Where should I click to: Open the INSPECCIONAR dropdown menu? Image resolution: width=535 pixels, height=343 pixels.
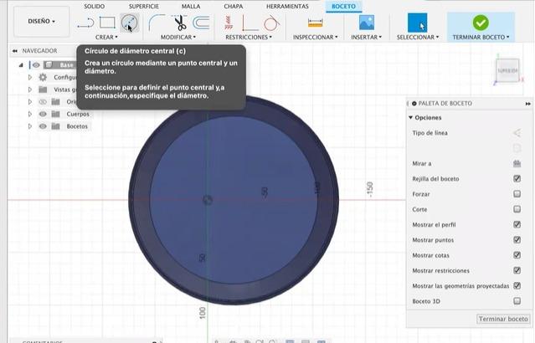click(x=315, y=37)
